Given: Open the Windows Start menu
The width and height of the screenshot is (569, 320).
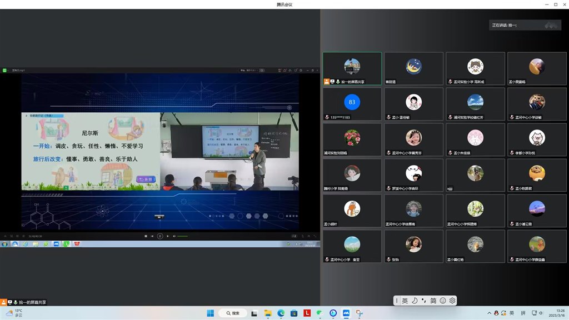Looking at the screenshot, I should point(211,313).
